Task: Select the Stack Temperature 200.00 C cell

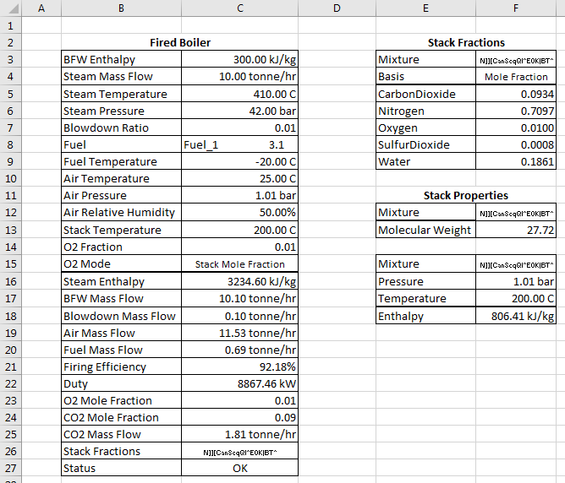Action: tap(239, 230)
